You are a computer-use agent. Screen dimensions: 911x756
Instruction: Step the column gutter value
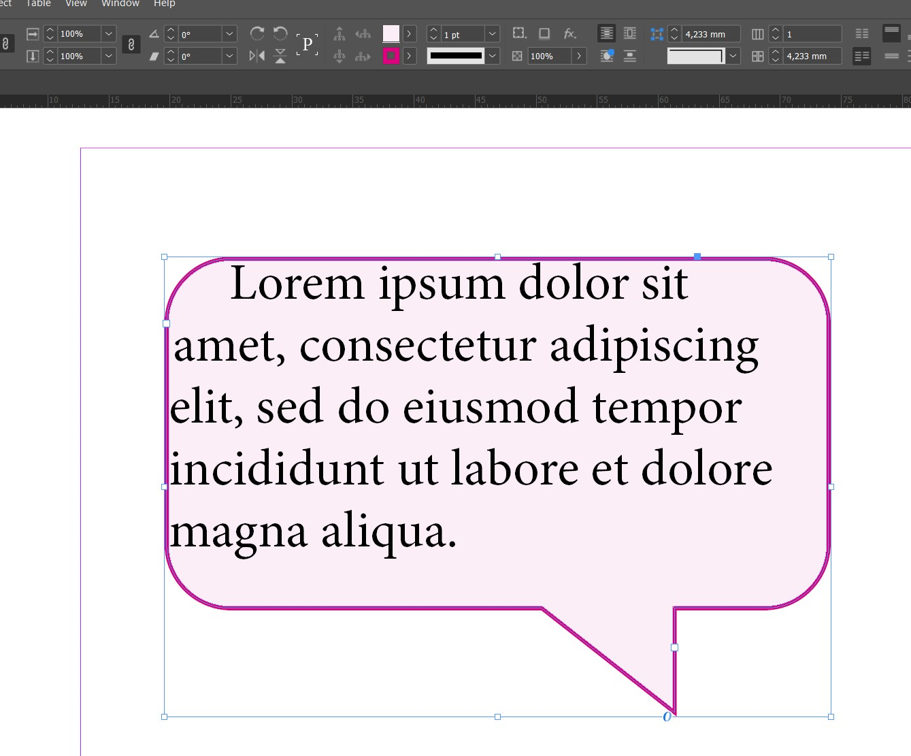775,56
